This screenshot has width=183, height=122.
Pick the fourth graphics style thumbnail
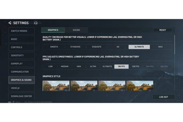(140, 86)
